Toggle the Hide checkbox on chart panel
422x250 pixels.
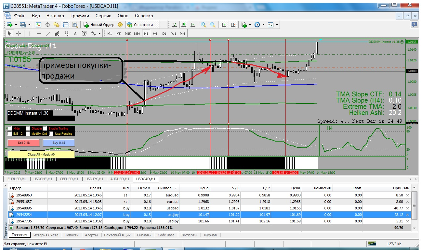(x=10, y=129)
